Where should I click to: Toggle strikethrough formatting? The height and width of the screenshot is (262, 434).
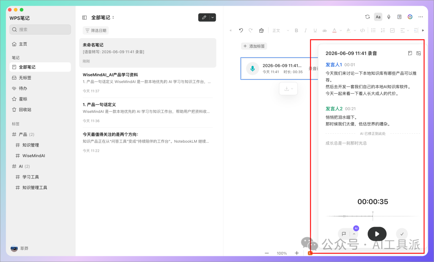(324, 31)
